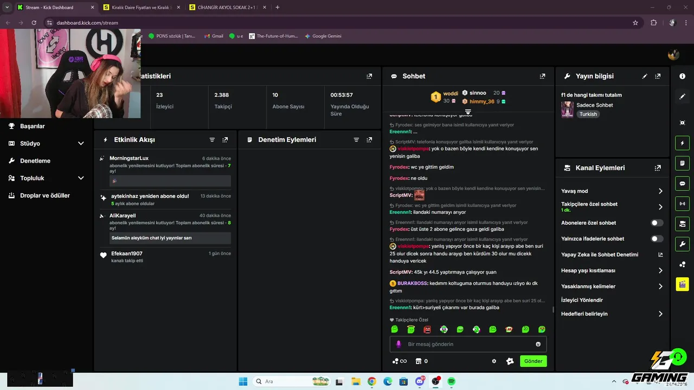Open filter icon in Etkinlik Akışı header

click(212, 140)
